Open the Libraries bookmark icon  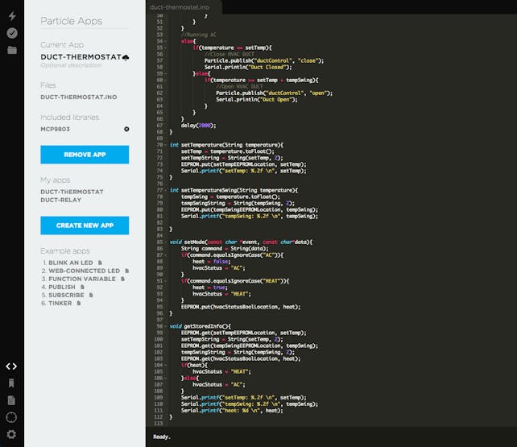(11, 383)
